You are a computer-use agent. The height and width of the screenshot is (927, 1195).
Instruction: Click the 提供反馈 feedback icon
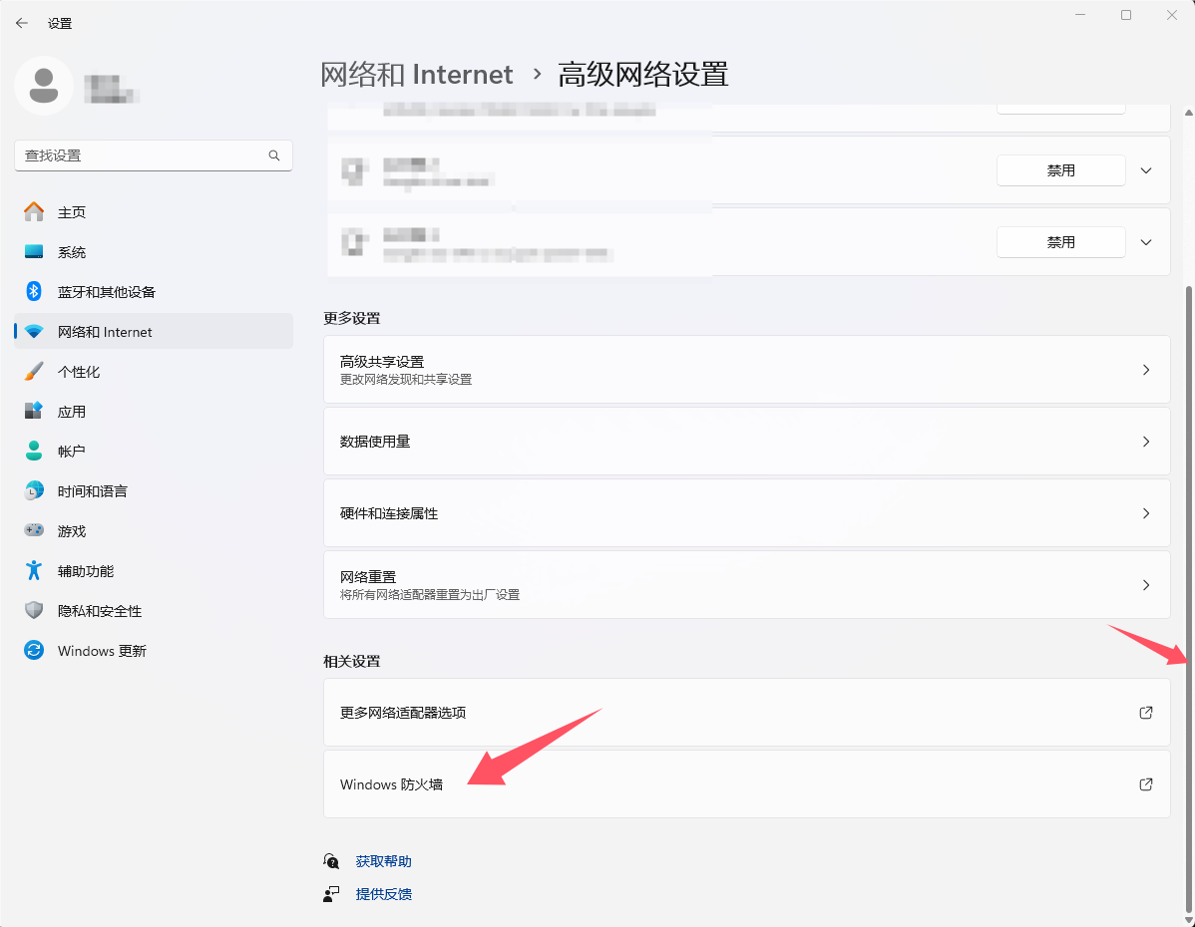[331, 893]
